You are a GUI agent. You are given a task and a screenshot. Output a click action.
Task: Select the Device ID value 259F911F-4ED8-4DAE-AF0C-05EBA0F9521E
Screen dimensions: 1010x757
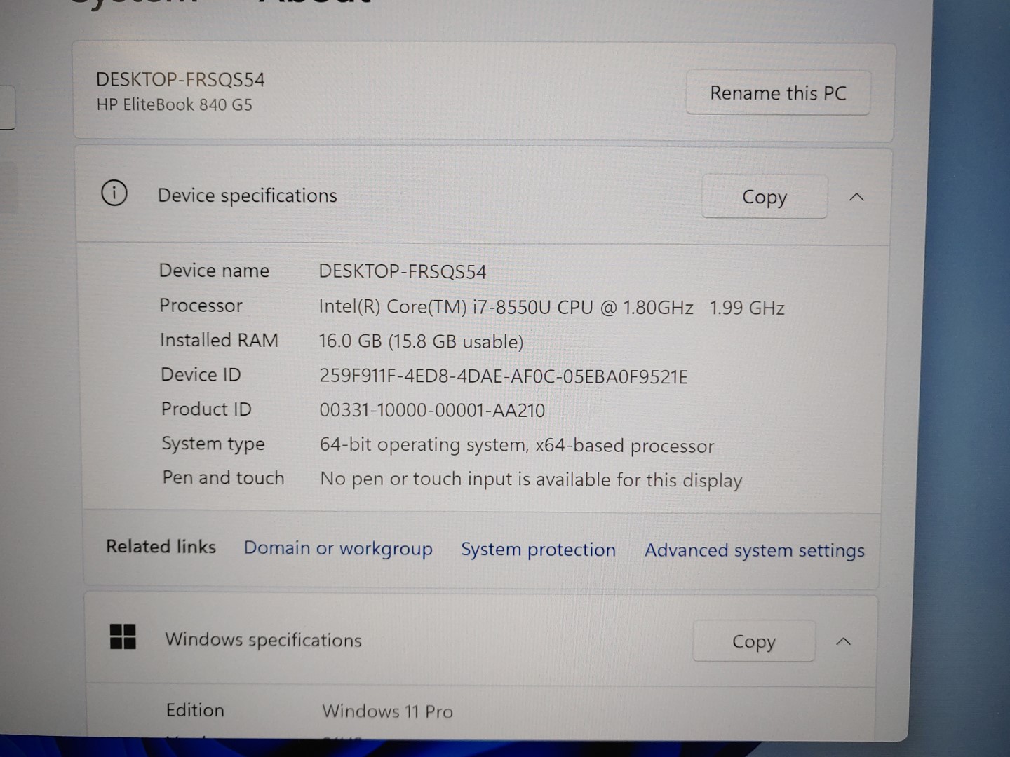[504, 376]
